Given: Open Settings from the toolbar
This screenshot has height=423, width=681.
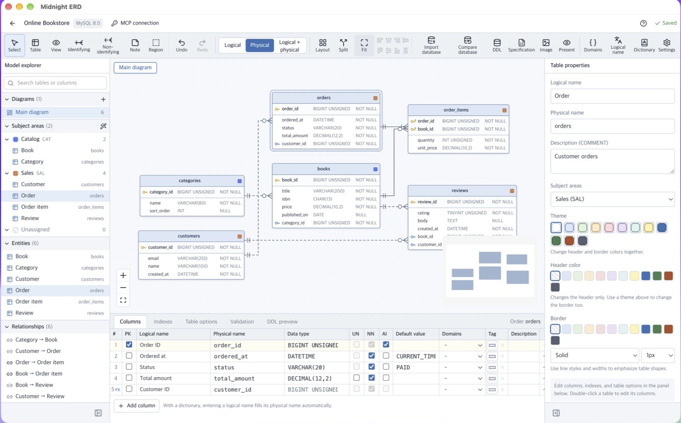Looking at the screenshot, I should pos(667,45).
